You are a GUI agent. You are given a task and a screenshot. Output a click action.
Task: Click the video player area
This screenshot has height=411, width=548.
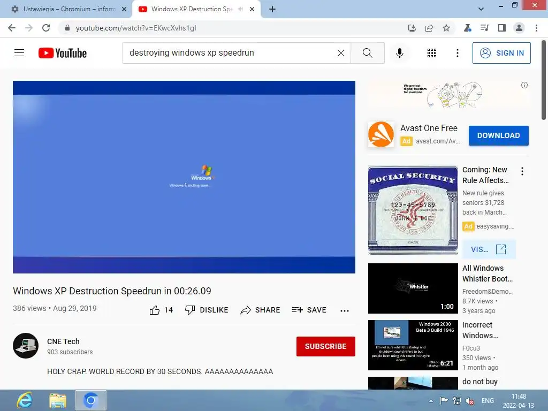click(184, 177)
